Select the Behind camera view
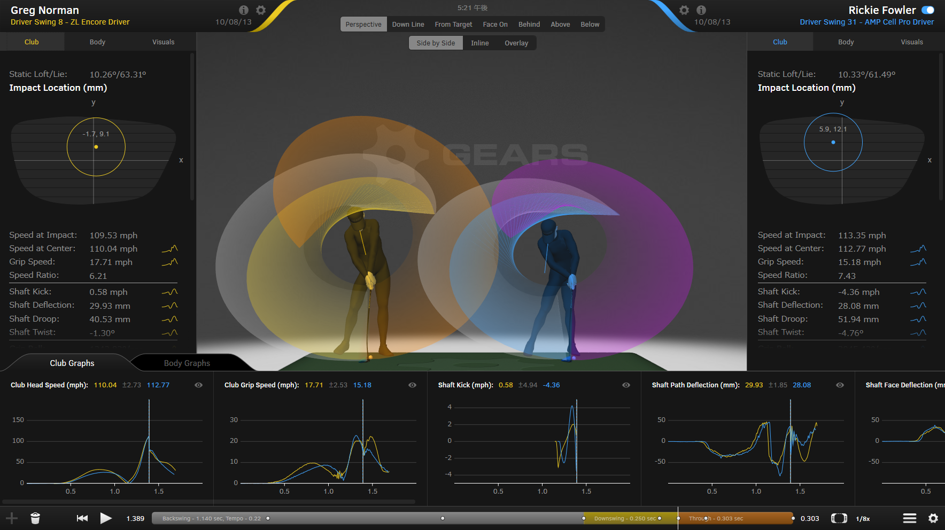This screenshot has height=530, width=945. tap(529, 25)
